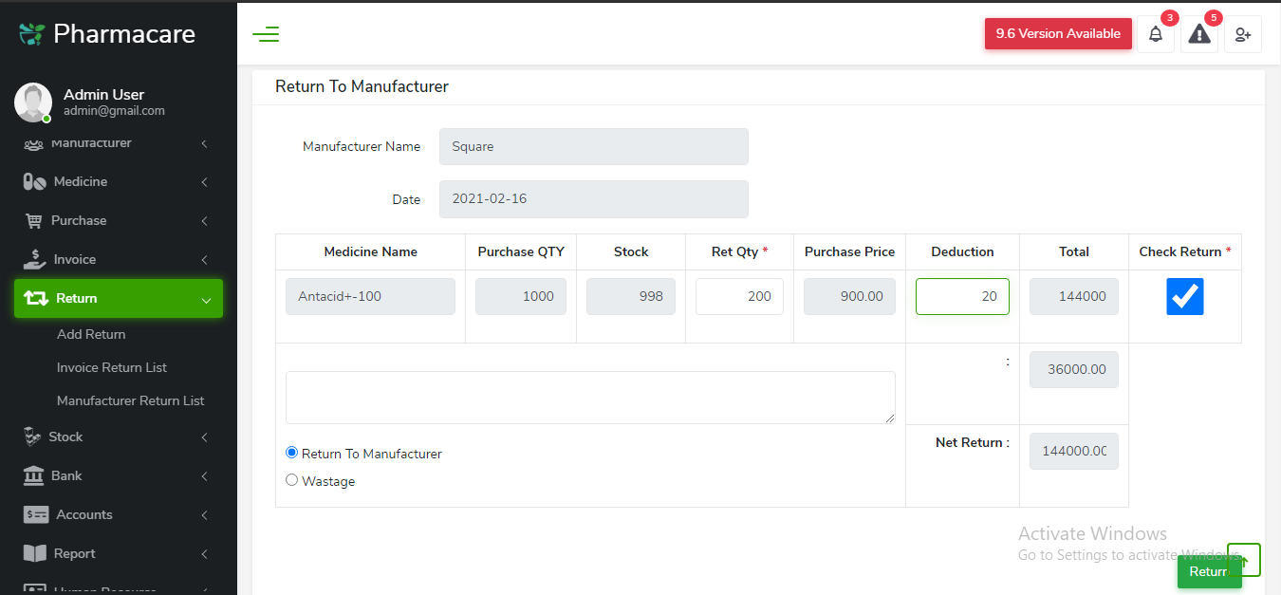This screenshot has height=595, width=1281.
Task: Expand the Invoice sidebar menu chevron
Action: point(205,260)
